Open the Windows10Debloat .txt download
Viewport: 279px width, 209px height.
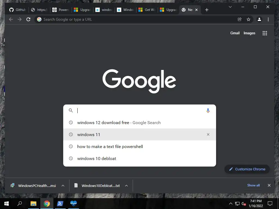[x=97, y=186]
